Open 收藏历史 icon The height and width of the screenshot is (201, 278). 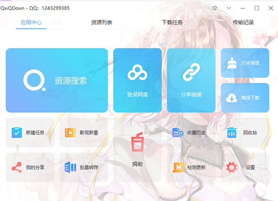[178, 132]
